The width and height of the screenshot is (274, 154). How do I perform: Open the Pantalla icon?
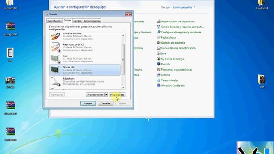[158, 64]
